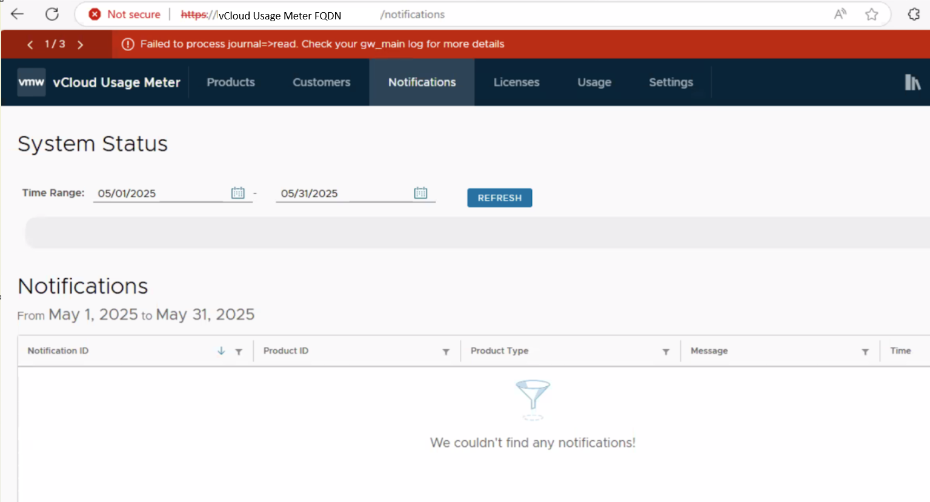
Task: Switch to the Licenses tab
Action: pyautogui.click(x=516, y=82)
